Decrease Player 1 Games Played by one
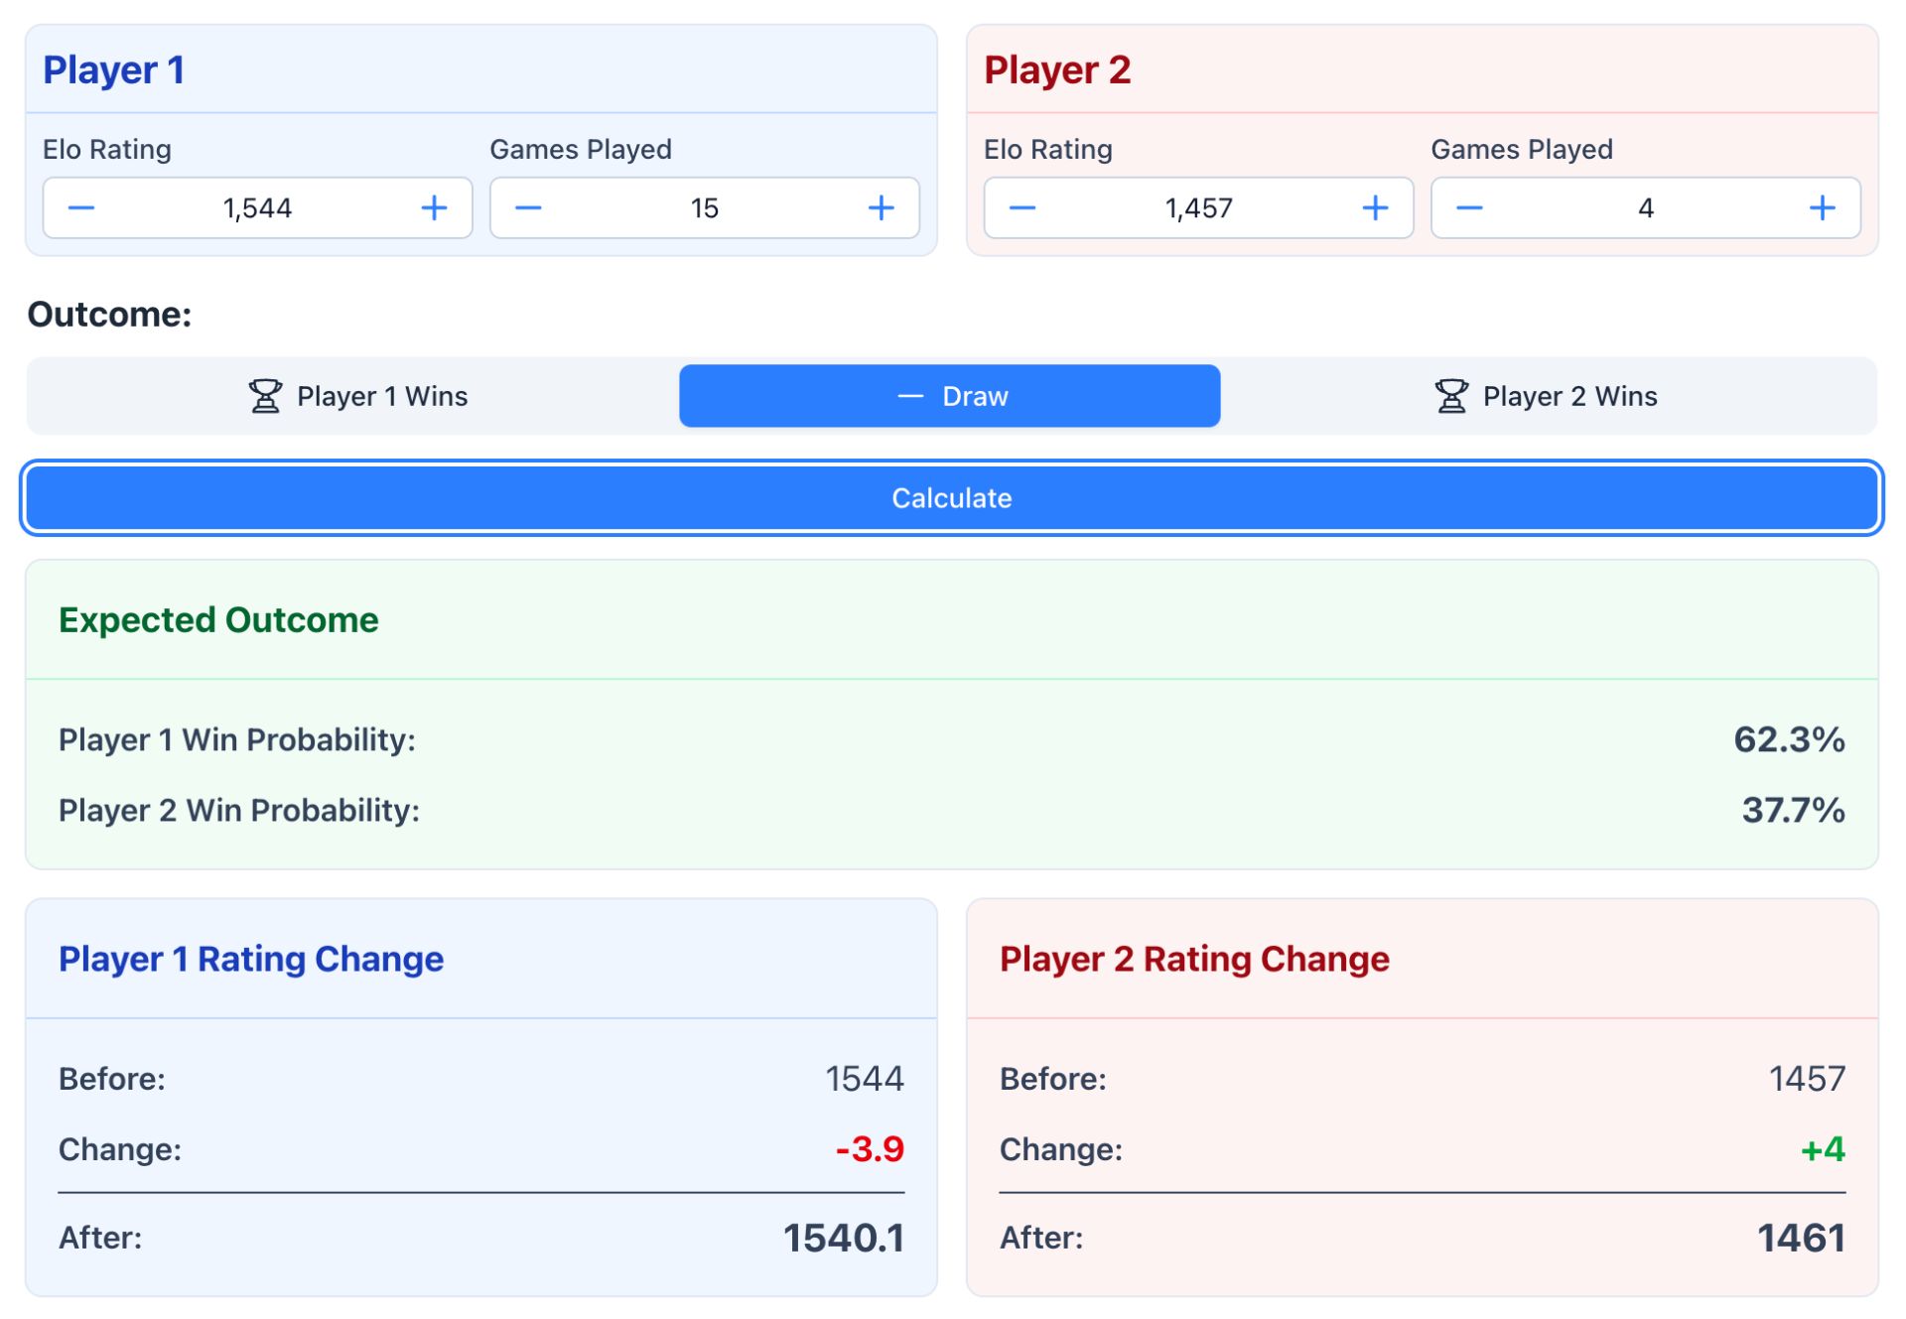 (528, 208)
